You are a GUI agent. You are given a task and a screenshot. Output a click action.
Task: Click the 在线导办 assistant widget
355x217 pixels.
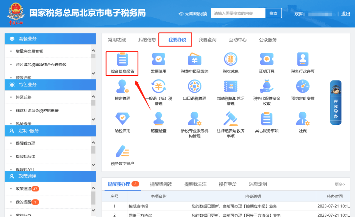tap(336, 103)
